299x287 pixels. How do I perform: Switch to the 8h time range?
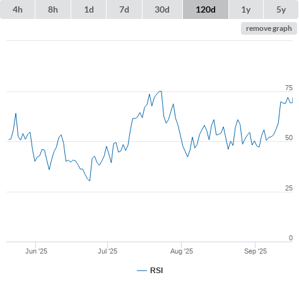pos(53,9)
